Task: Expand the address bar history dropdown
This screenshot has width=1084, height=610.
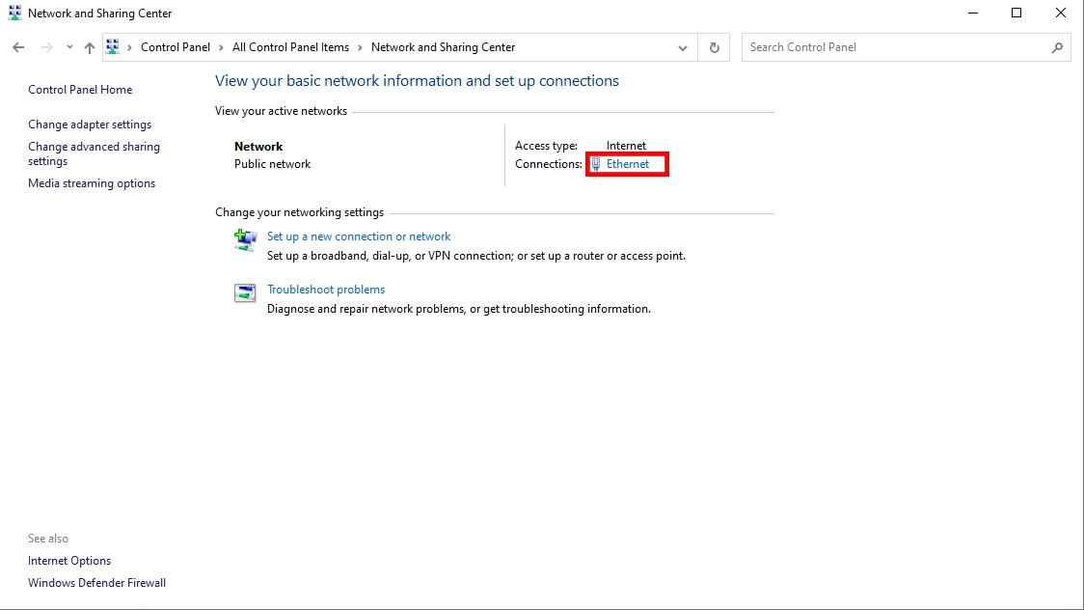Action: click(x=683, y=47)
